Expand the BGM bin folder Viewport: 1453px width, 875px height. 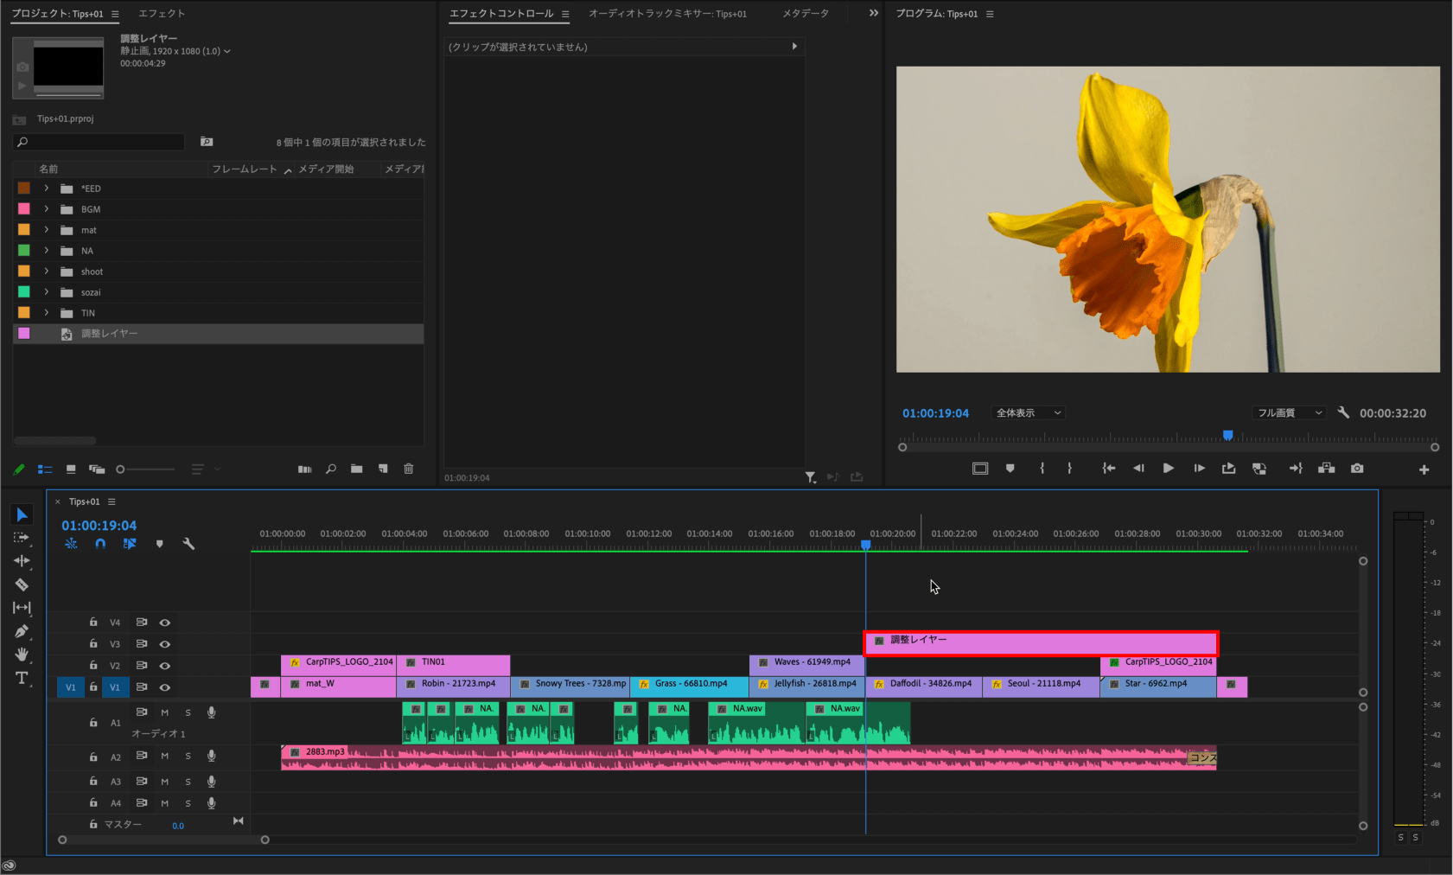click(47, 209)
